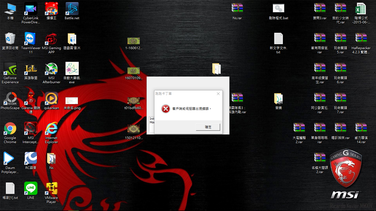Open 賭博公式 Excel file
This screenshot has height=211, width=376.
361,13
